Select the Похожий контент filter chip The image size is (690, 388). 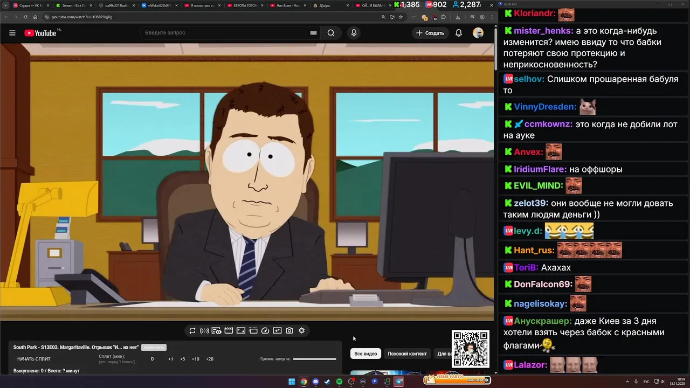tap(407, 354)
